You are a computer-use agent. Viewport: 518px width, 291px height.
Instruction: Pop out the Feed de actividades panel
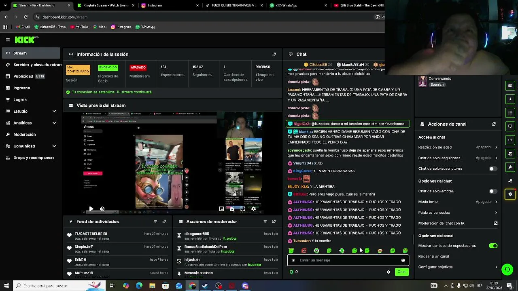164,221
